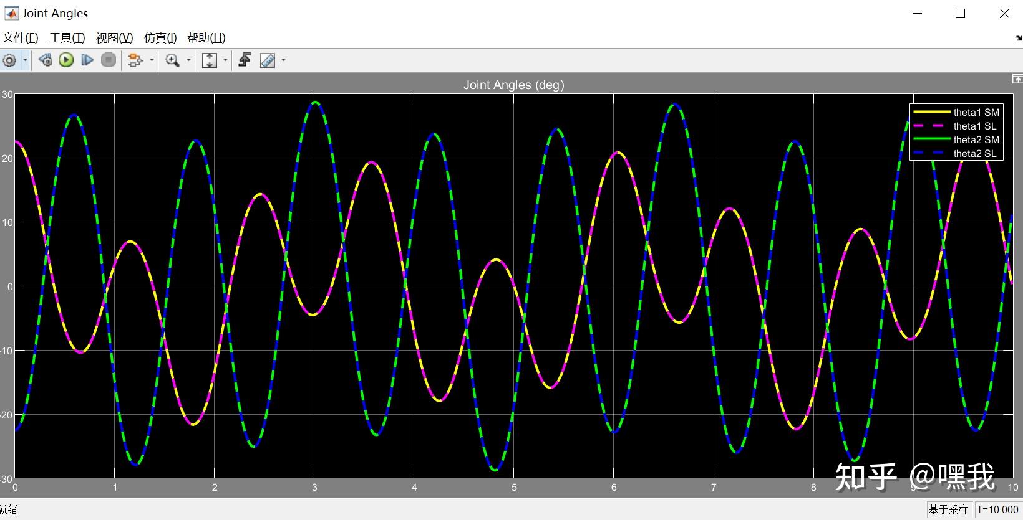
Task: Open the 仿真(I) menu
Action: tap(160, 38)
